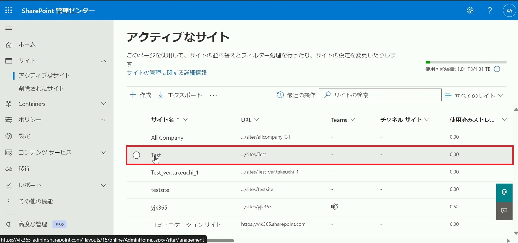The height and width of the screenshot is (243, 518).
Task: Open the すべてのサイト view dropdown
Action: (474, 95)
